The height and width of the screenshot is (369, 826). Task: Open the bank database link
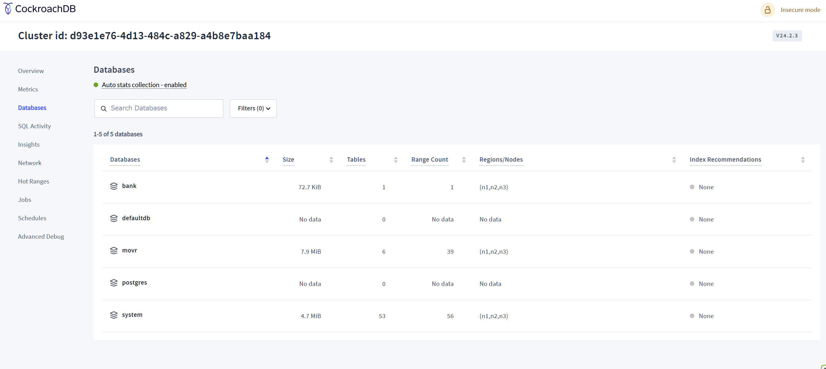pyautogui.click(x=129, y=186)
